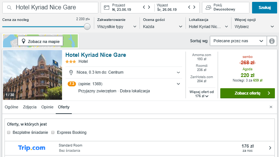Open the hotel photo thumbnail
The image size is (279, 157).
33,75
